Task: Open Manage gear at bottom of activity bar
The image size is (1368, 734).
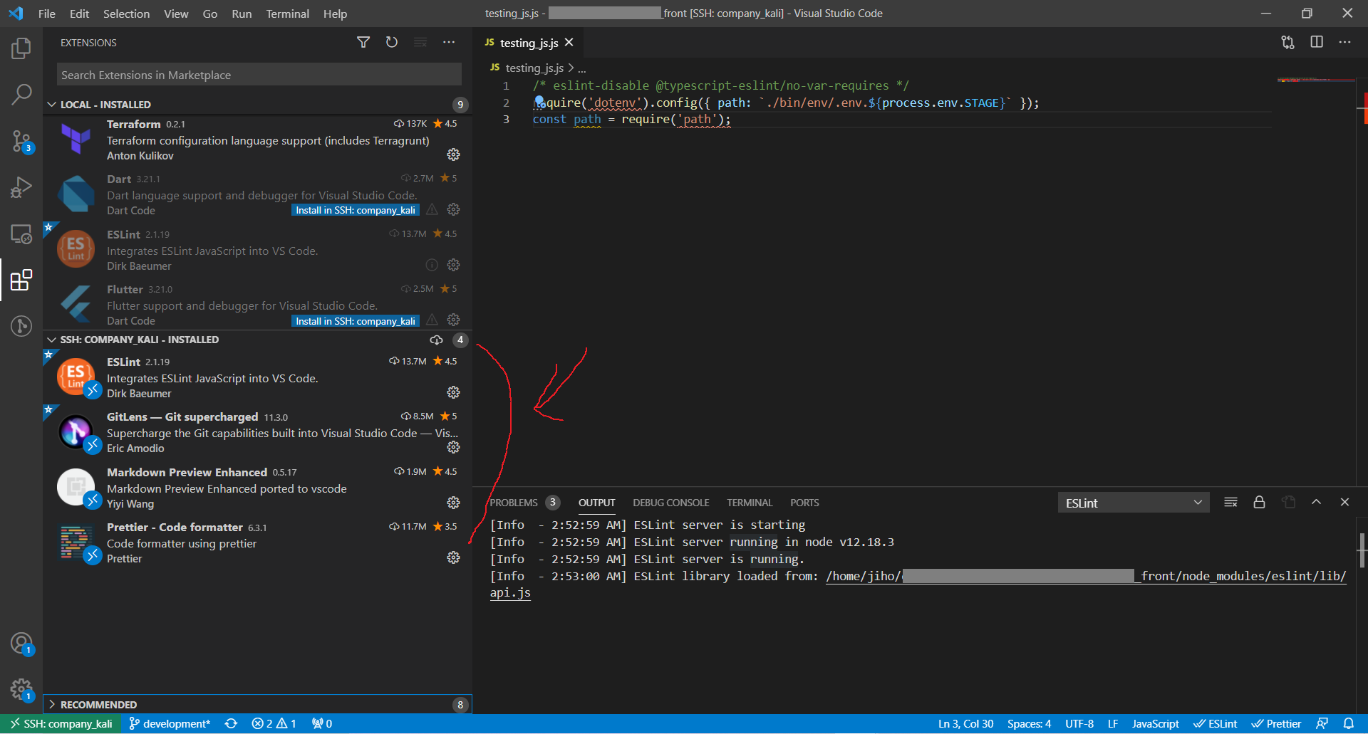Action: coord(22,689)
